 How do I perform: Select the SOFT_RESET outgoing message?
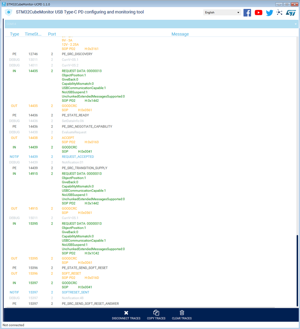click(71, 274)
